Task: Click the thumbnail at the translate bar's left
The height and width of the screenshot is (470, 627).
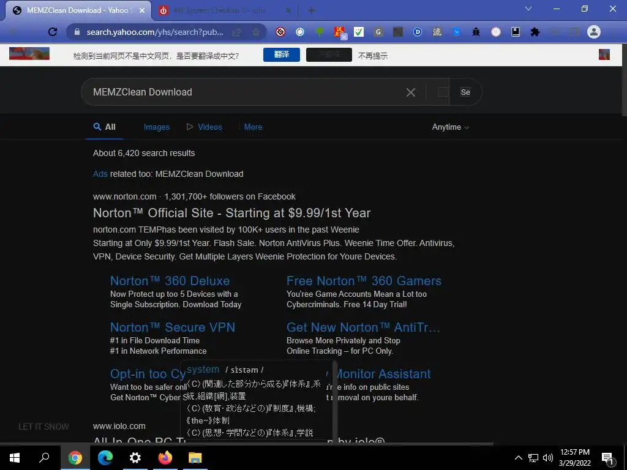Action: pyautogui.click(x=29, y=54)
